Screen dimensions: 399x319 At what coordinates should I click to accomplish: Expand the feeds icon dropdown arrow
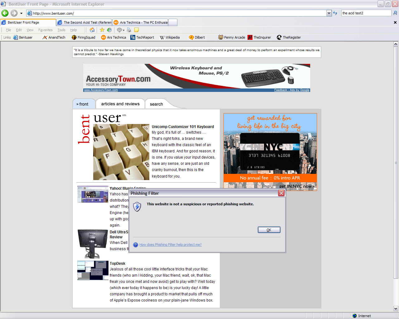click(x=123, y=30)
